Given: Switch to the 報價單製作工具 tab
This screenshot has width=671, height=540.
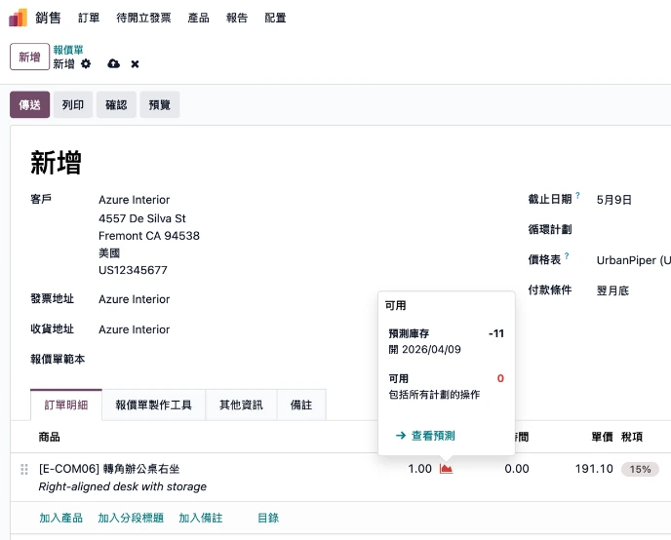Looking at the screenshot, I should pos(154,405).
